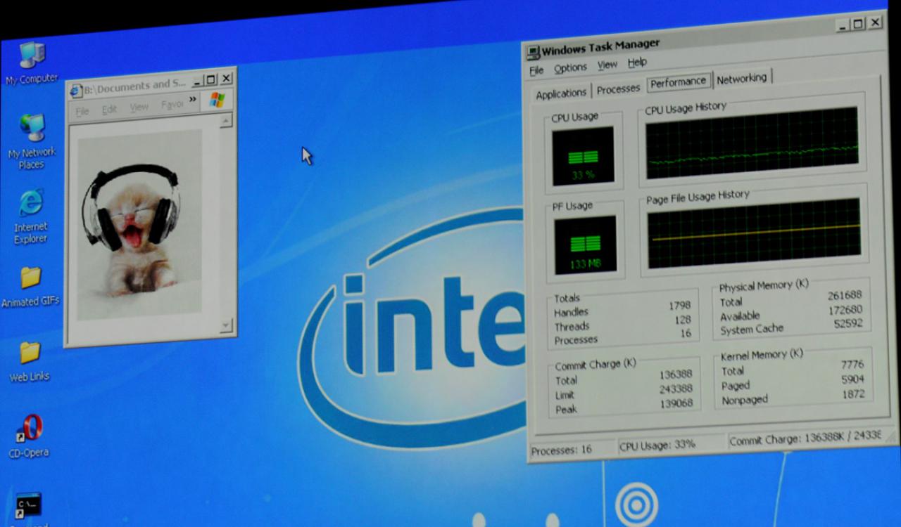Open View menu in Documents window
Viewport: 901px width, 527px height.
[139, 107]
